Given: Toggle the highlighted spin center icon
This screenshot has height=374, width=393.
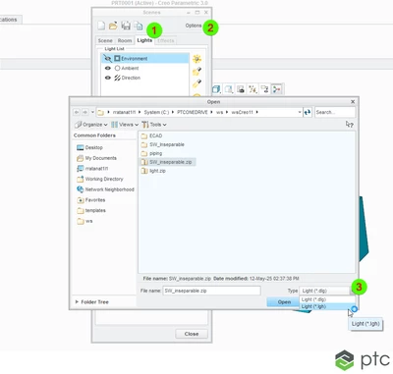Looking at the screenshot, I should 277,89.
